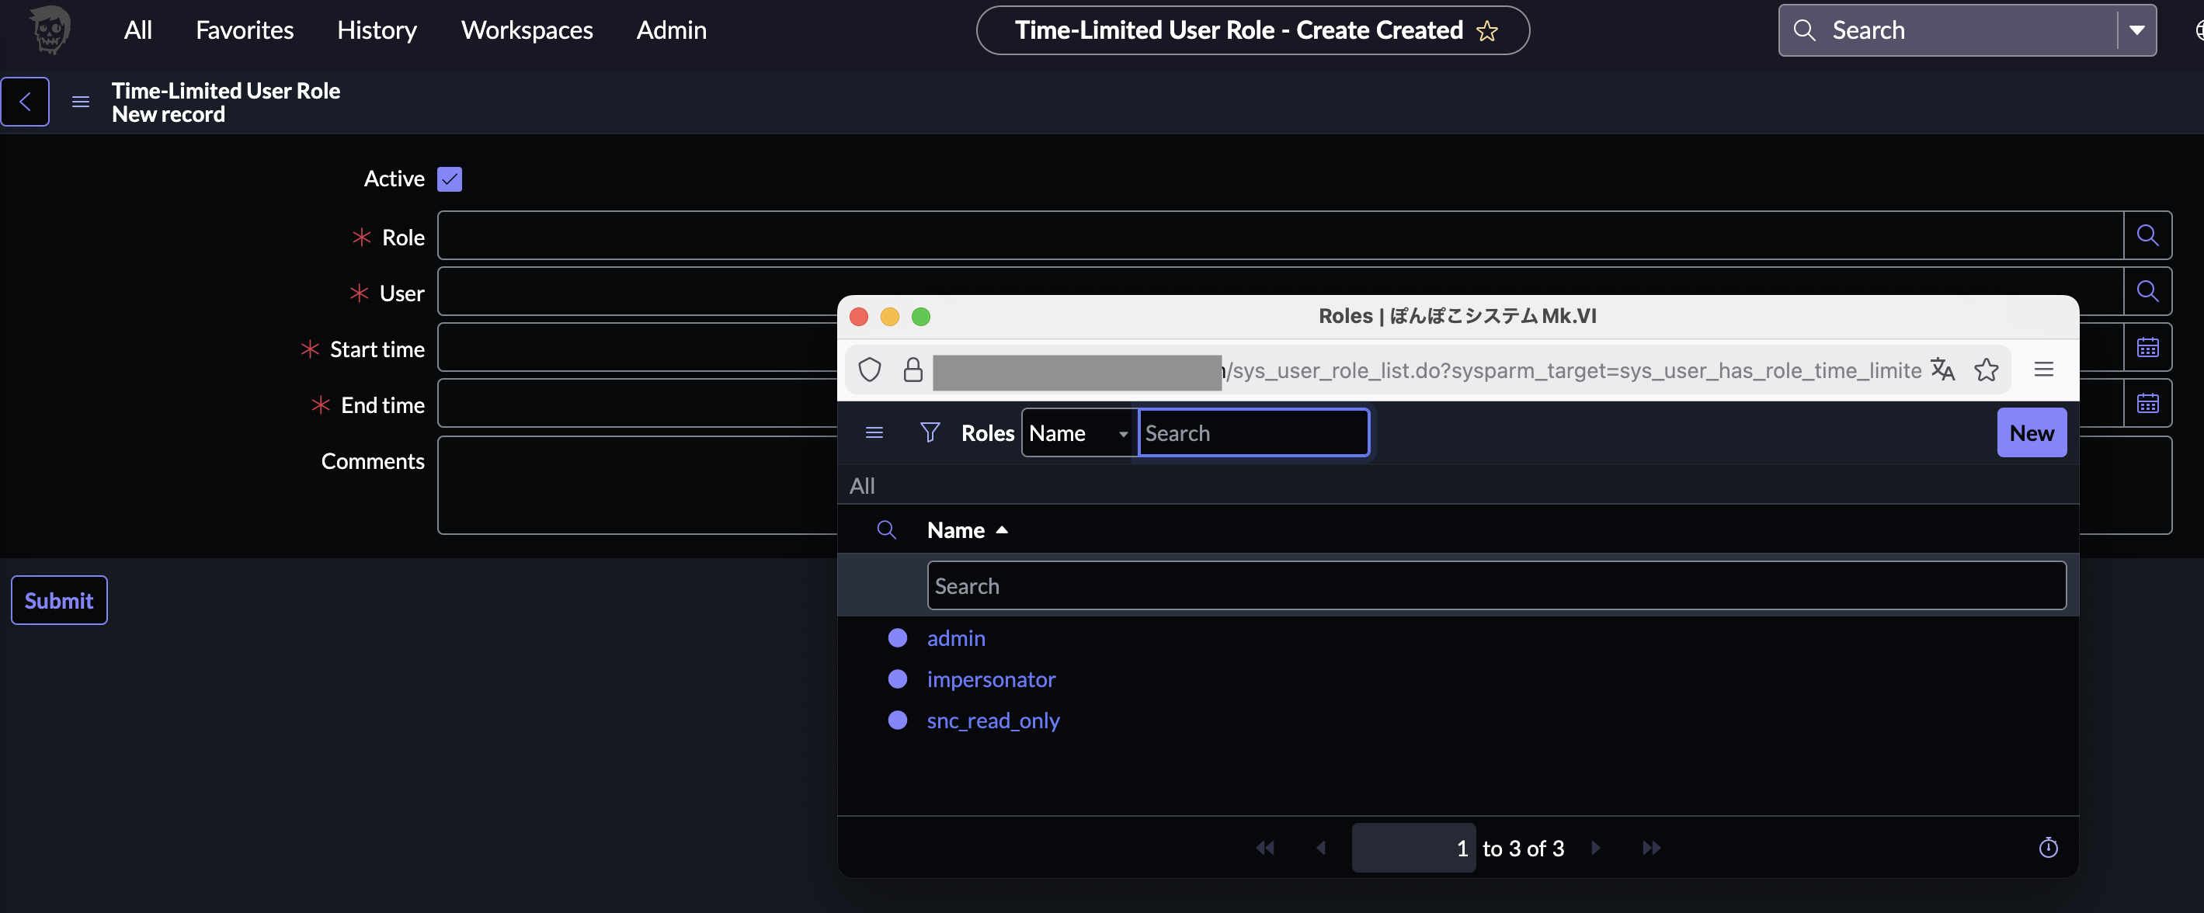The height and width of the screenshot is (913, 2204).
Task: Click the browser translate page icon
Action: tap(1942, 370)
